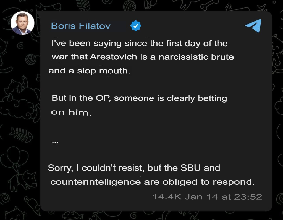The width and height of the screenshot is (283, 220).
Task: Click the yarn ball doodle left of message
Action: [x=31, y=59]
